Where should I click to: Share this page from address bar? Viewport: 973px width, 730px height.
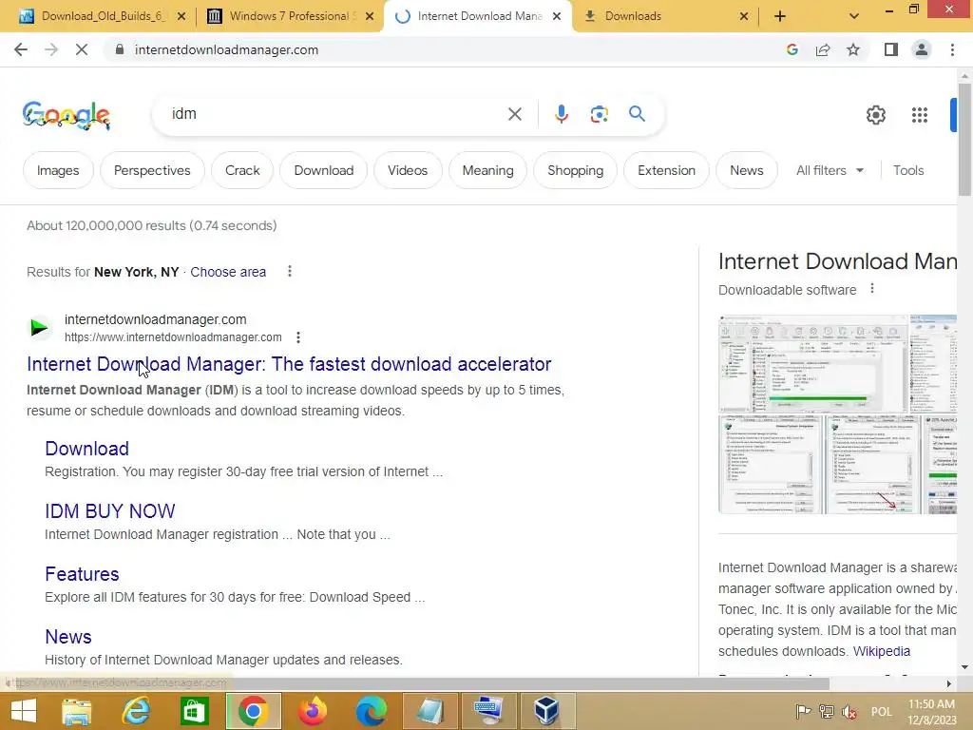(x=823, y=49)
